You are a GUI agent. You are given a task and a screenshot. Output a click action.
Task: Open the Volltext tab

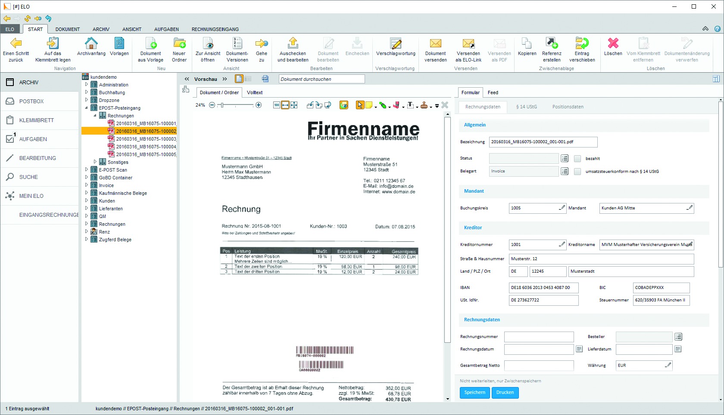pos(255,92)
